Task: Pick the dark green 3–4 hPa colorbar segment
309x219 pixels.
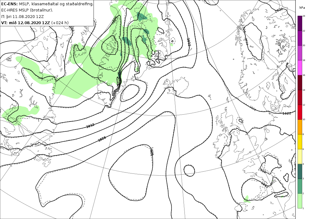Action: (x=300, y=171)
